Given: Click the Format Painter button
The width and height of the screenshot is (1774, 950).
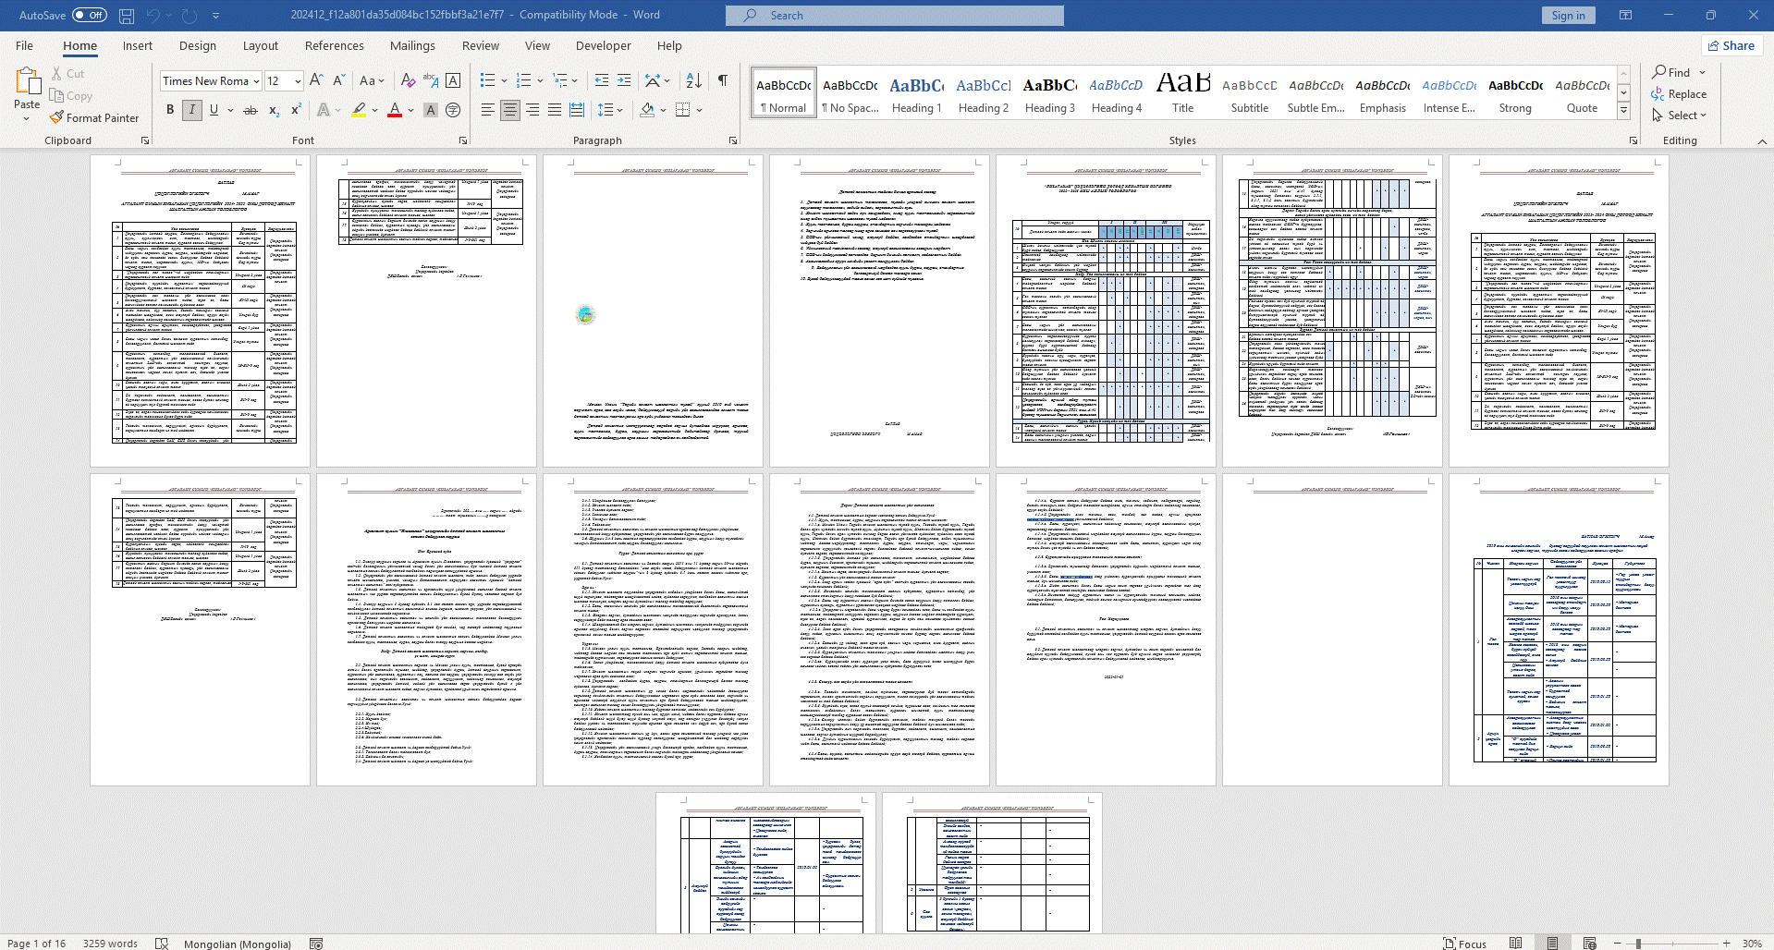Looking at the screenshot, I should tap(94, 118).
